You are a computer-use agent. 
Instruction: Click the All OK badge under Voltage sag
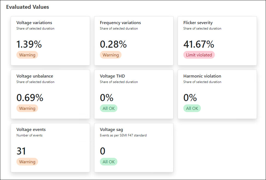(109, 162)
